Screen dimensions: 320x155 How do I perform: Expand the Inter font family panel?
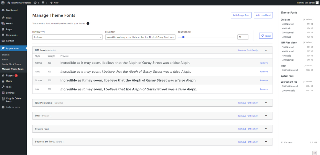pyautogui.click(x=266, y=116)
